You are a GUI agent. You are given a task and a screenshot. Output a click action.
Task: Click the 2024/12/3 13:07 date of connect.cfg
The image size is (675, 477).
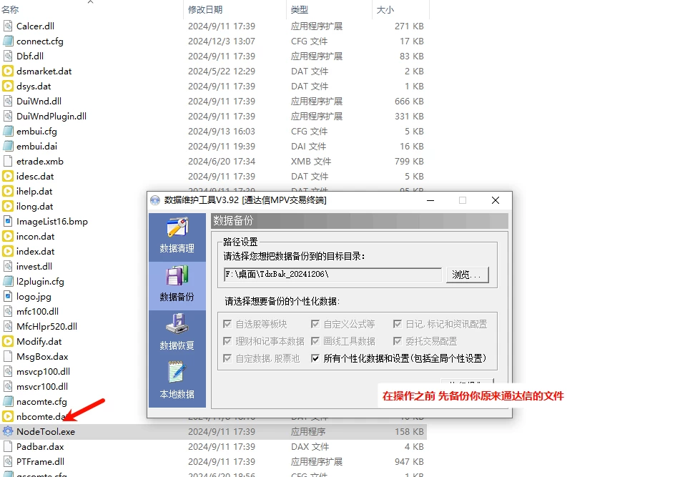point(222,41)
